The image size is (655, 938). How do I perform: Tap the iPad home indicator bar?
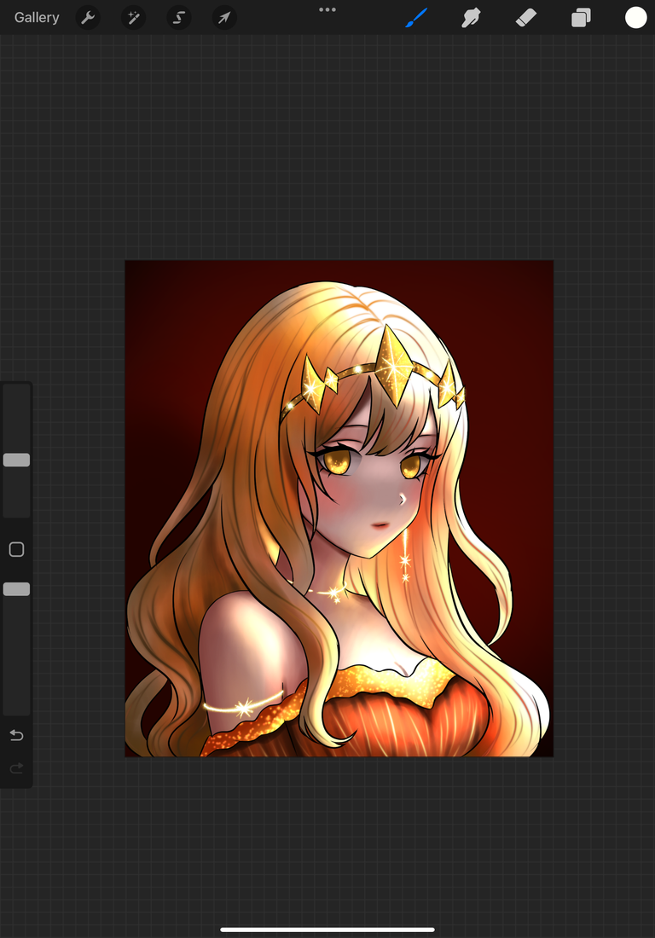(327, 929)
